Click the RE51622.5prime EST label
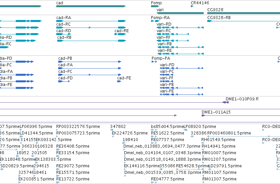 point(167,133)
